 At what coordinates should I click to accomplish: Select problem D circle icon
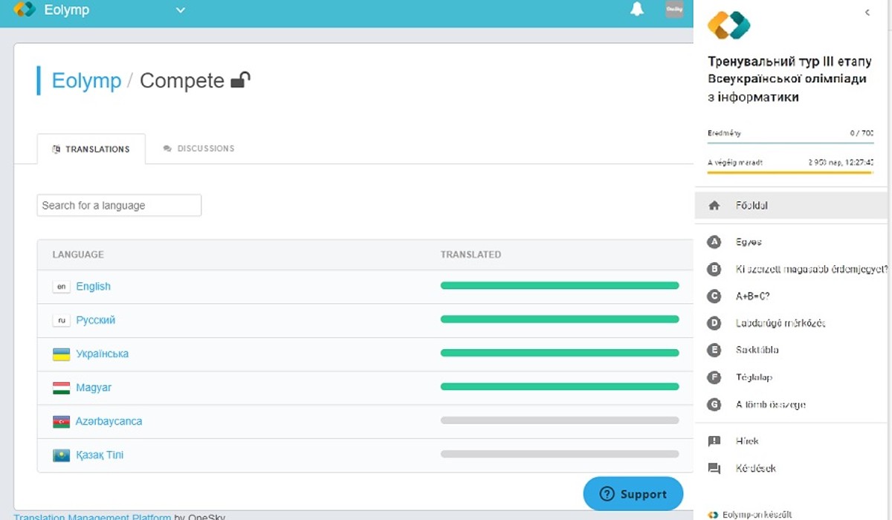(714, 323)
